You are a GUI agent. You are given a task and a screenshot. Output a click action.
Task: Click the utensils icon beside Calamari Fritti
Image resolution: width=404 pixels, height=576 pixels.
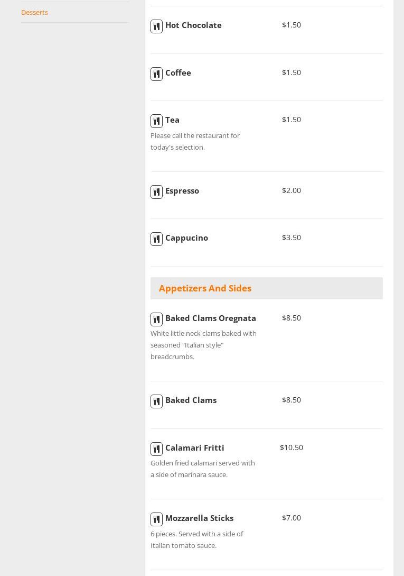156,449
